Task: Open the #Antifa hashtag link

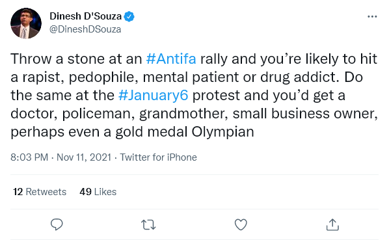Action: coord(171,59)
